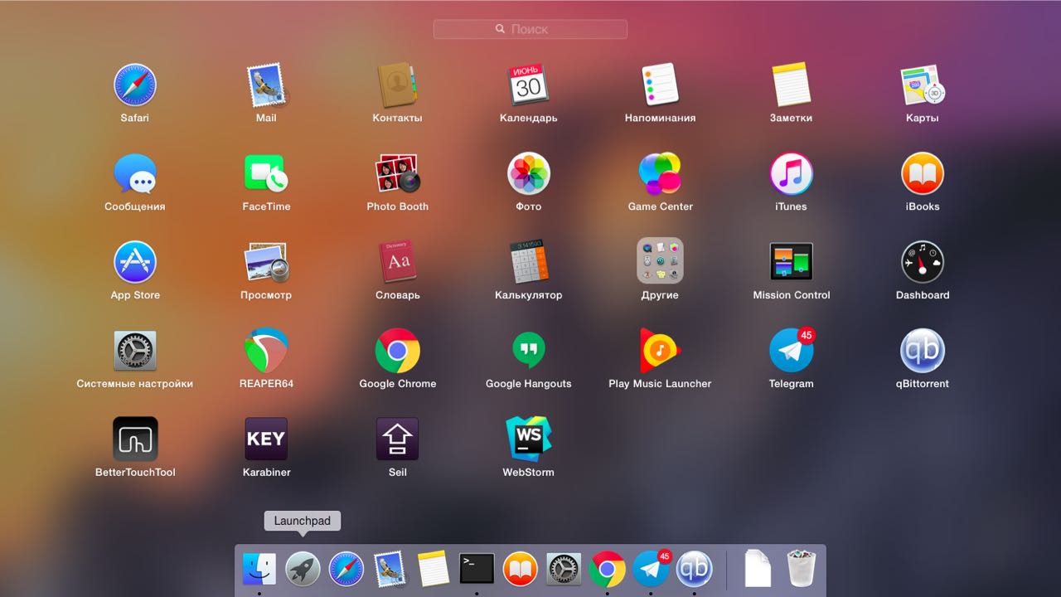The image size is (1061, 597).
Task: Open Заметки in Launchpad grid
Action: click(x=791, y=85)
